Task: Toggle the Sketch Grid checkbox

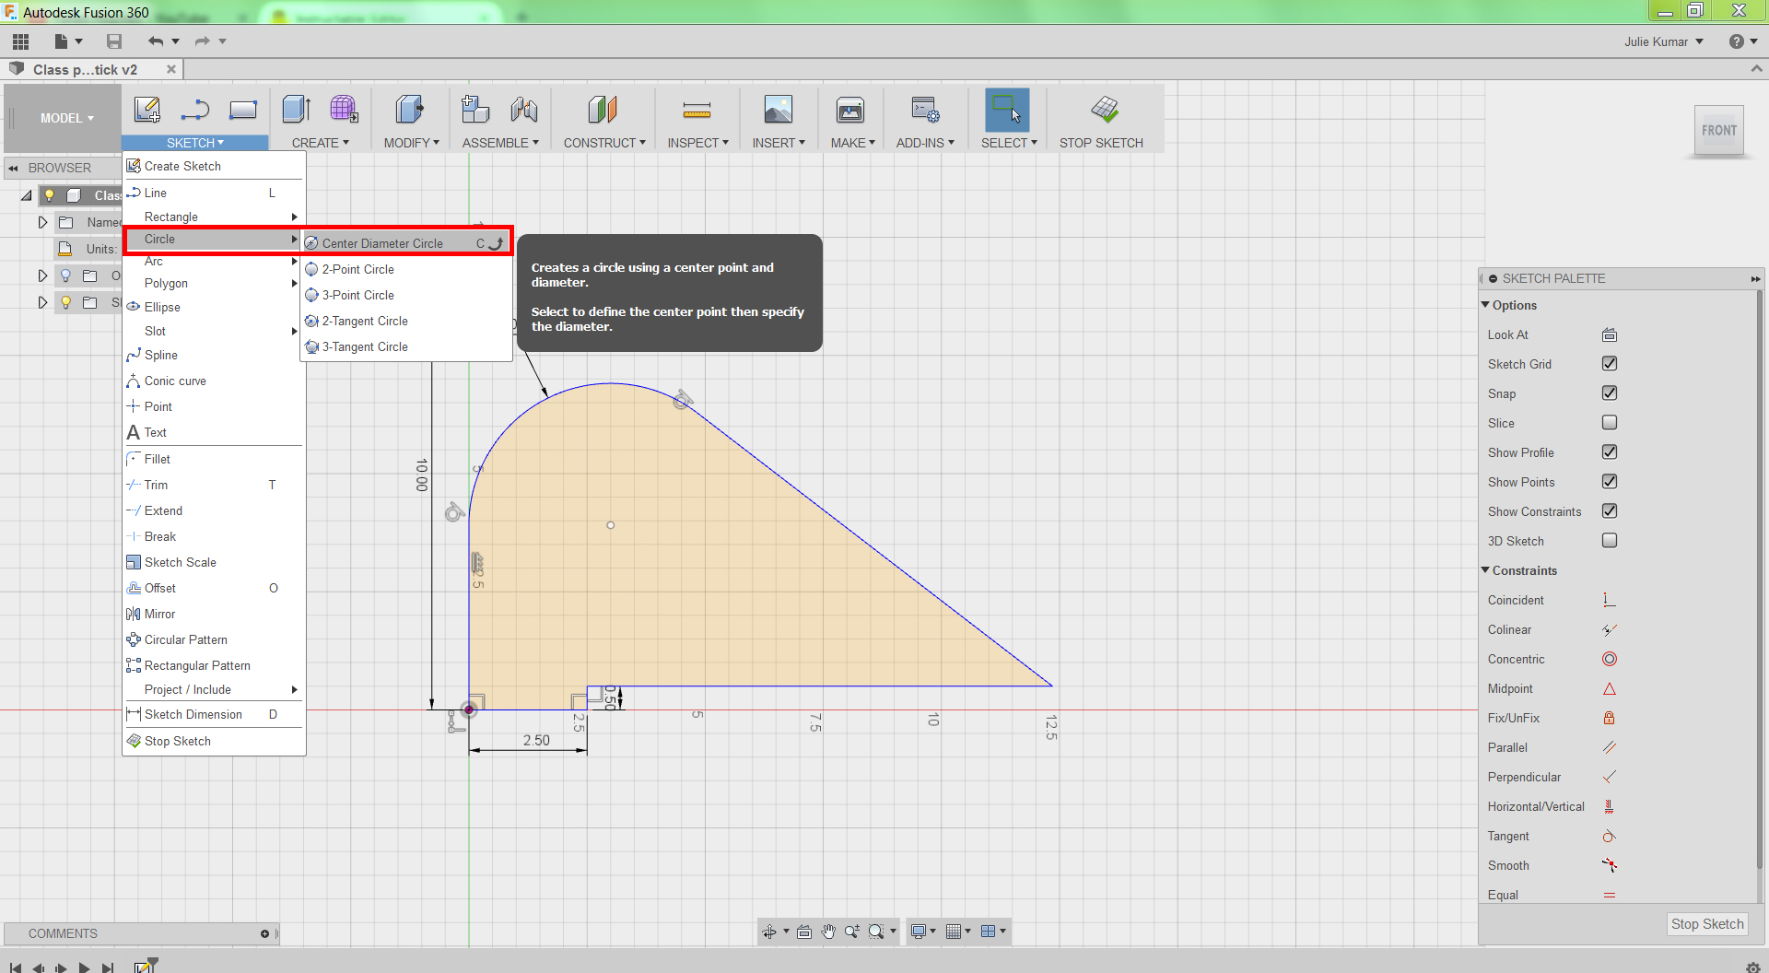Action: pos(1610,363)
